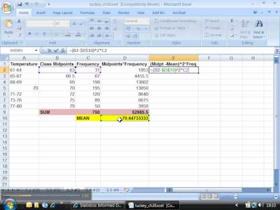Open Conditional Formatting menu
Viewport: 280px width, 210px height.
click(x=175, y=21)
